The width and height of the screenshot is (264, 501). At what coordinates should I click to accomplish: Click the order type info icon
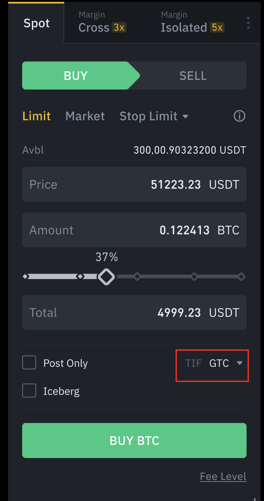click(239, 116)
